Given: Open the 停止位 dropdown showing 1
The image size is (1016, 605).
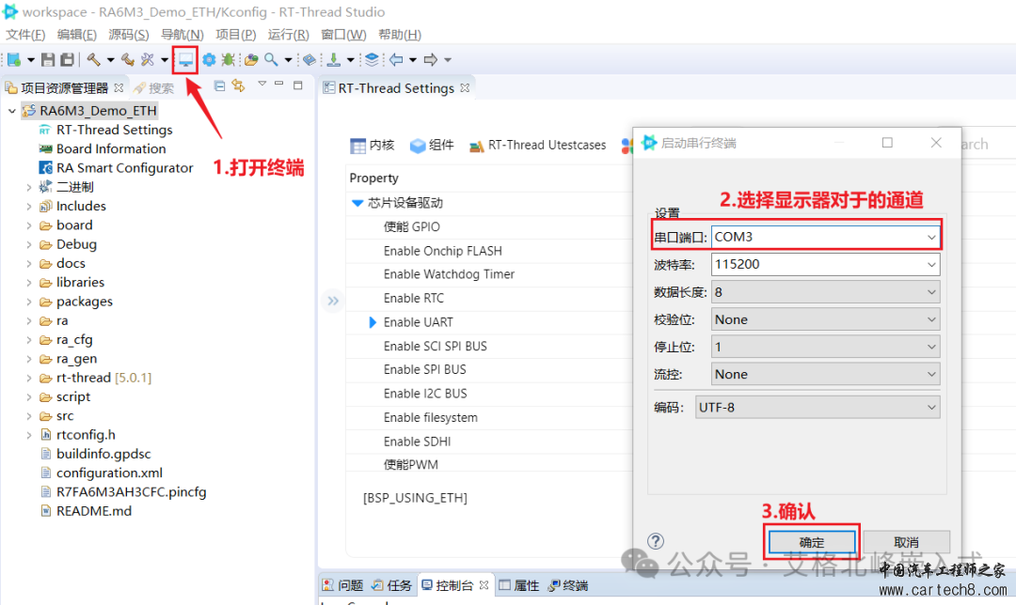Looking at the screenshot, I should click(931, 347).
